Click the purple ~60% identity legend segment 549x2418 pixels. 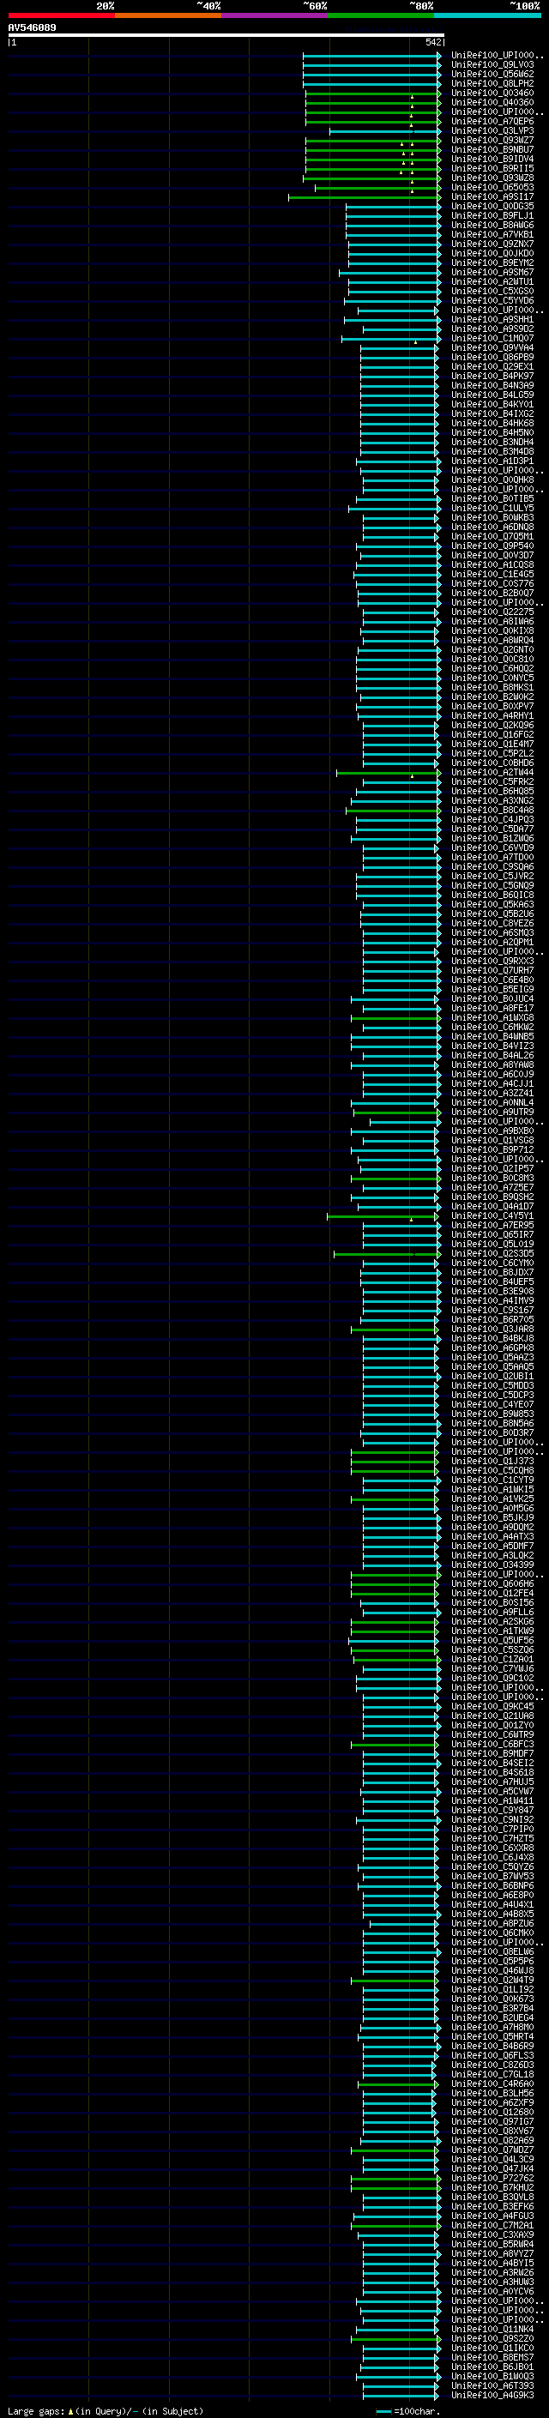[275, 15]
